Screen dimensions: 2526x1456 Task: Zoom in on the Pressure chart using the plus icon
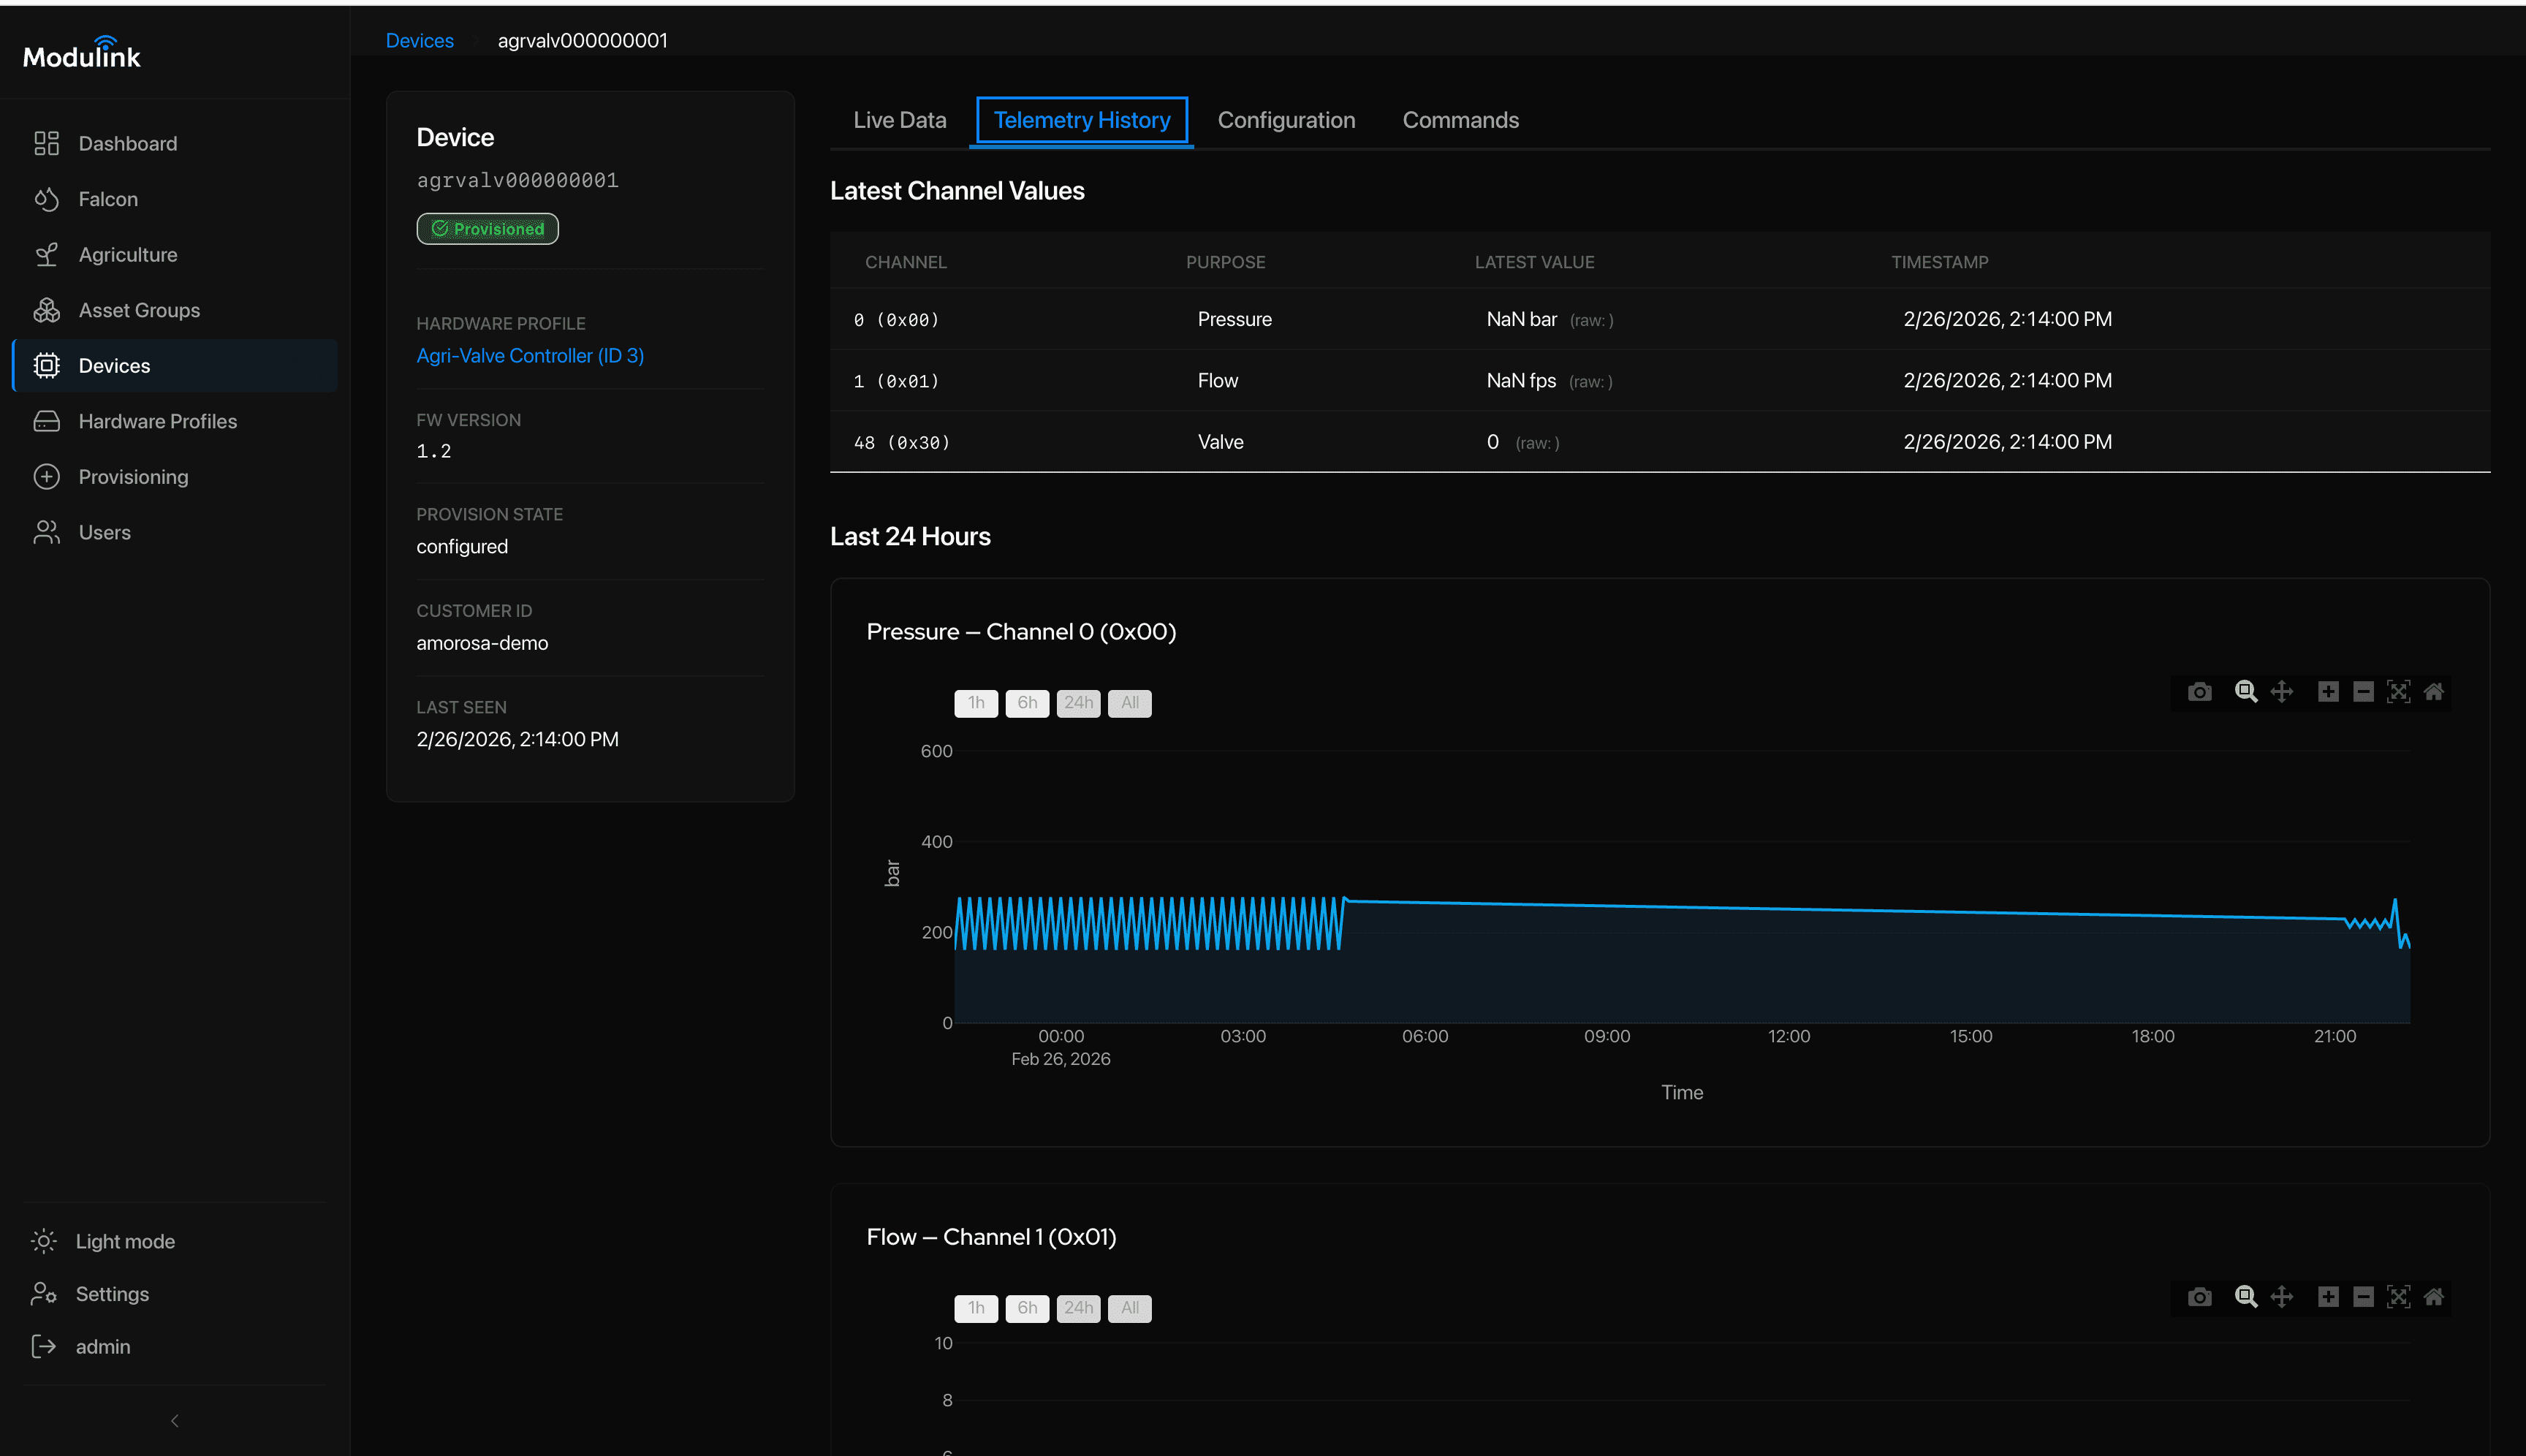click(x=2328, y=691)
